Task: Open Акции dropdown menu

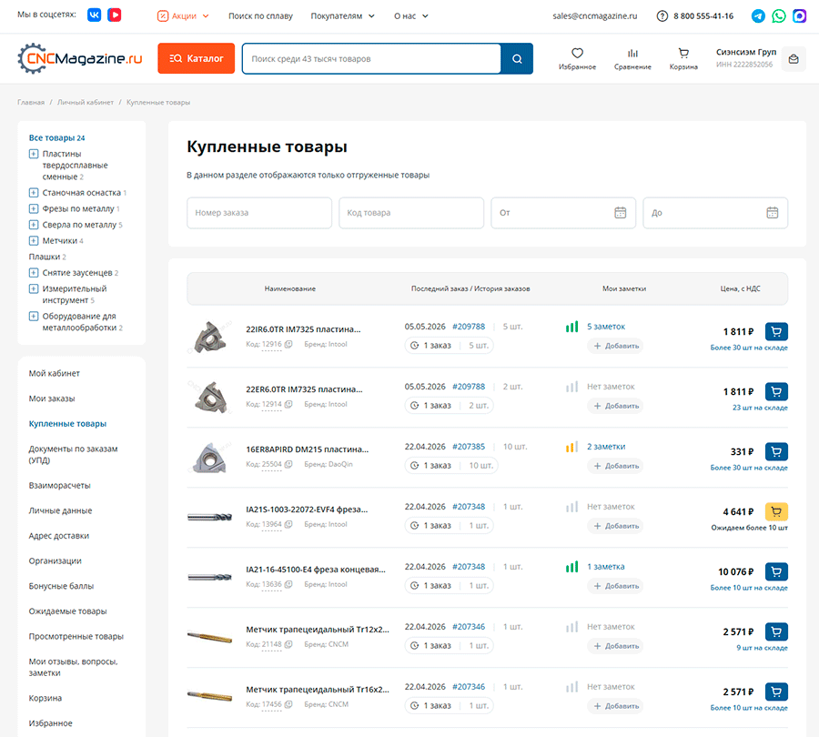Action: click(x=183, y=16)
